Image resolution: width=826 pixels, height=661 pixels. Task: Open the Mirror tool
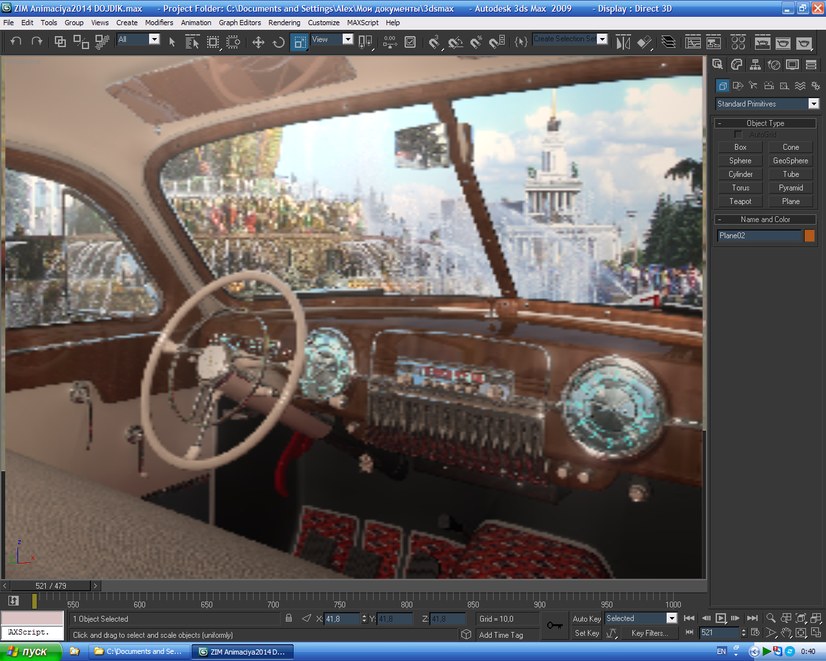coord(623,43)
